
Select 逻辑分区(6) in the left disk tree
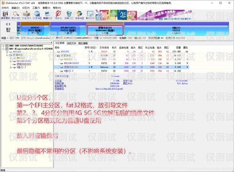24,64
